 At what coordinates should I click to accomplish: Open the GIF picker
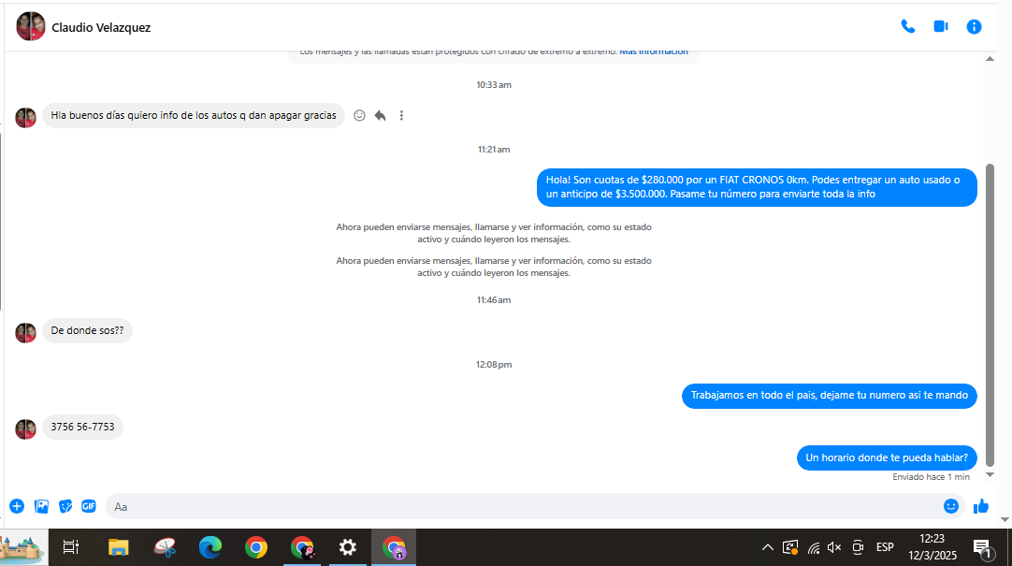(x=89, y=507)
